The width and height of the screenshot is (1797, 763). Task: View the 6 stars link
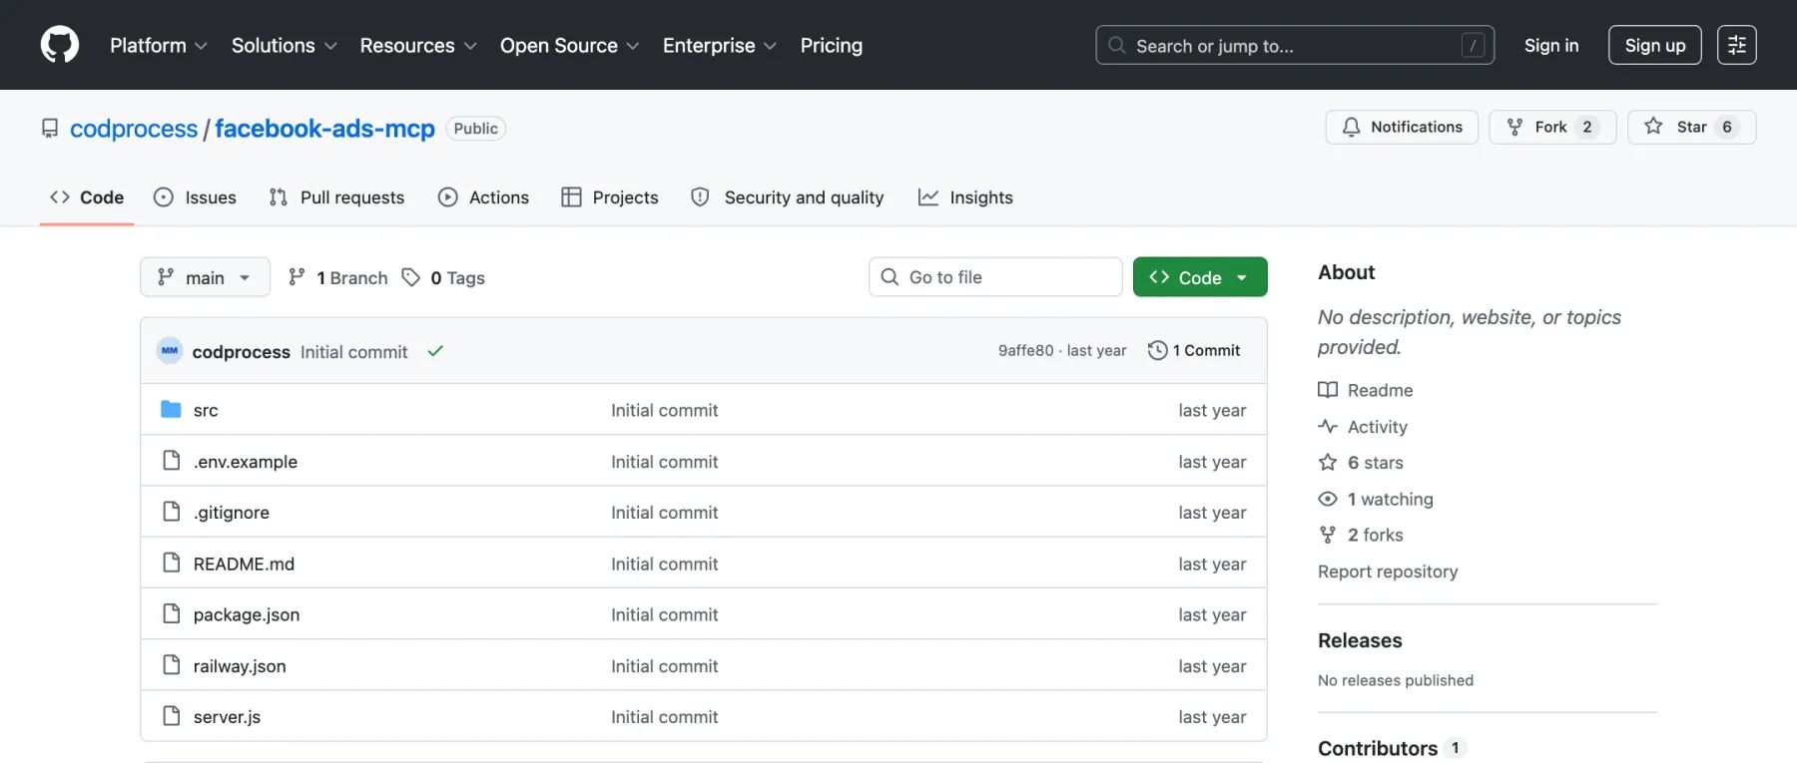1361,463
